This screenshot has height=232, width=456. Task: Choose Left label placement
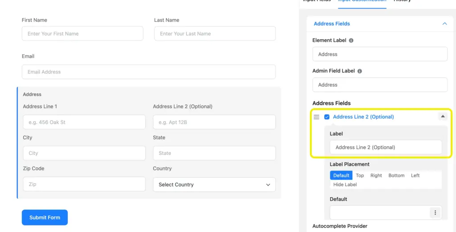tap(415, 175)
